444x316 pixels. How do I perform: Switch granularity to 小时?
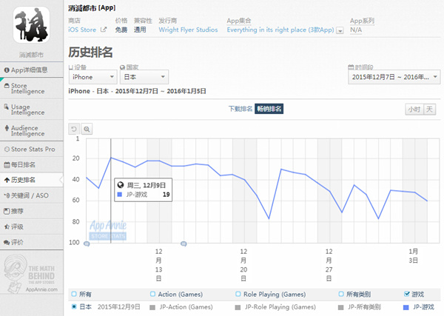point(414,110)
